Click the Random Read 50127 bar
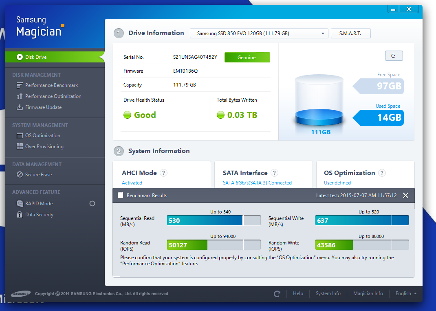Viewport: 436px width, 311px height. point(214,245)
